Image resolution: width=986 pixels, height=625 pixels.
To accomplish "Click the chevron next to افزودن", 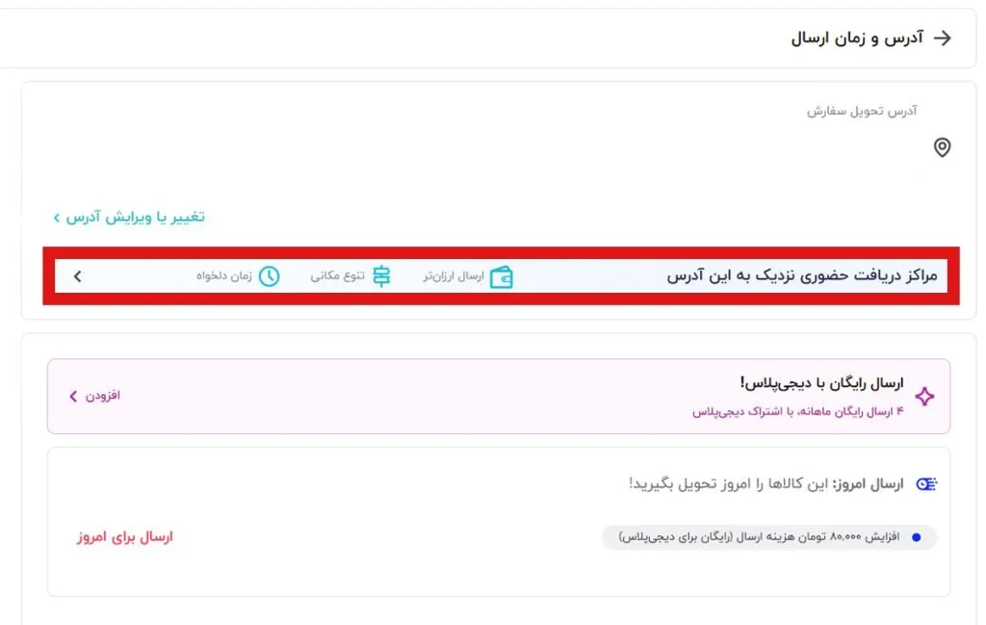I will click(x=73, y=396).
